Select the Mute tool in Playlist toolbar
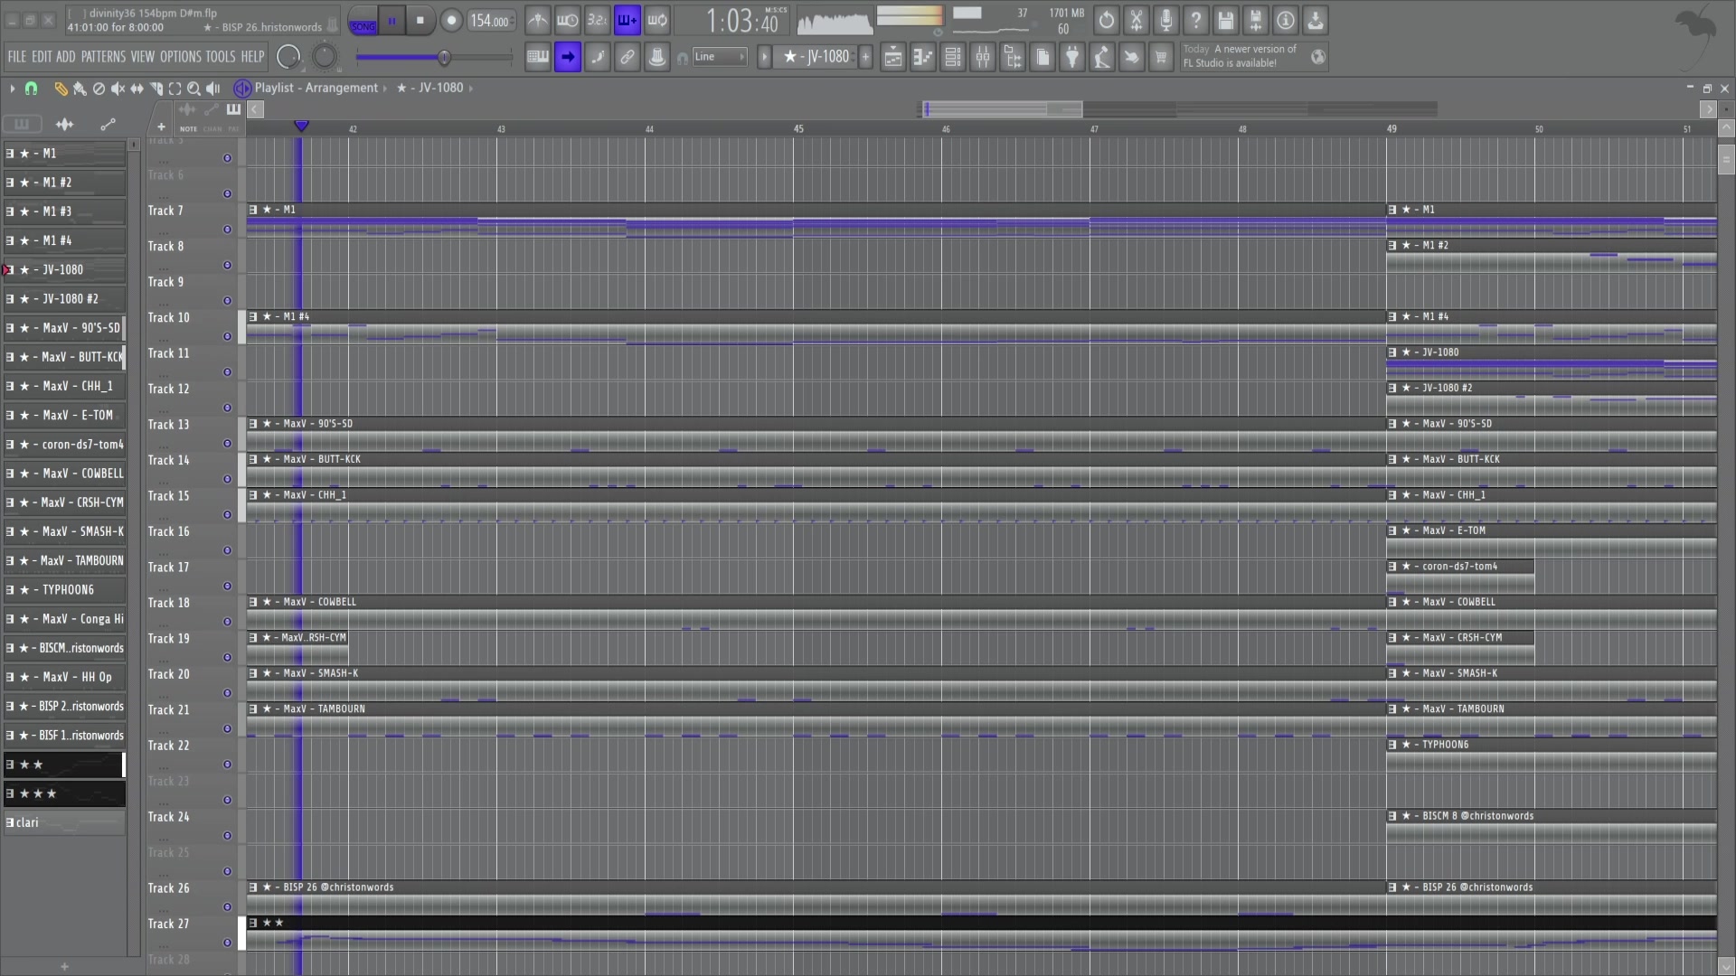This screenshot has width=1736, height=976. click(x=118, y=89)
